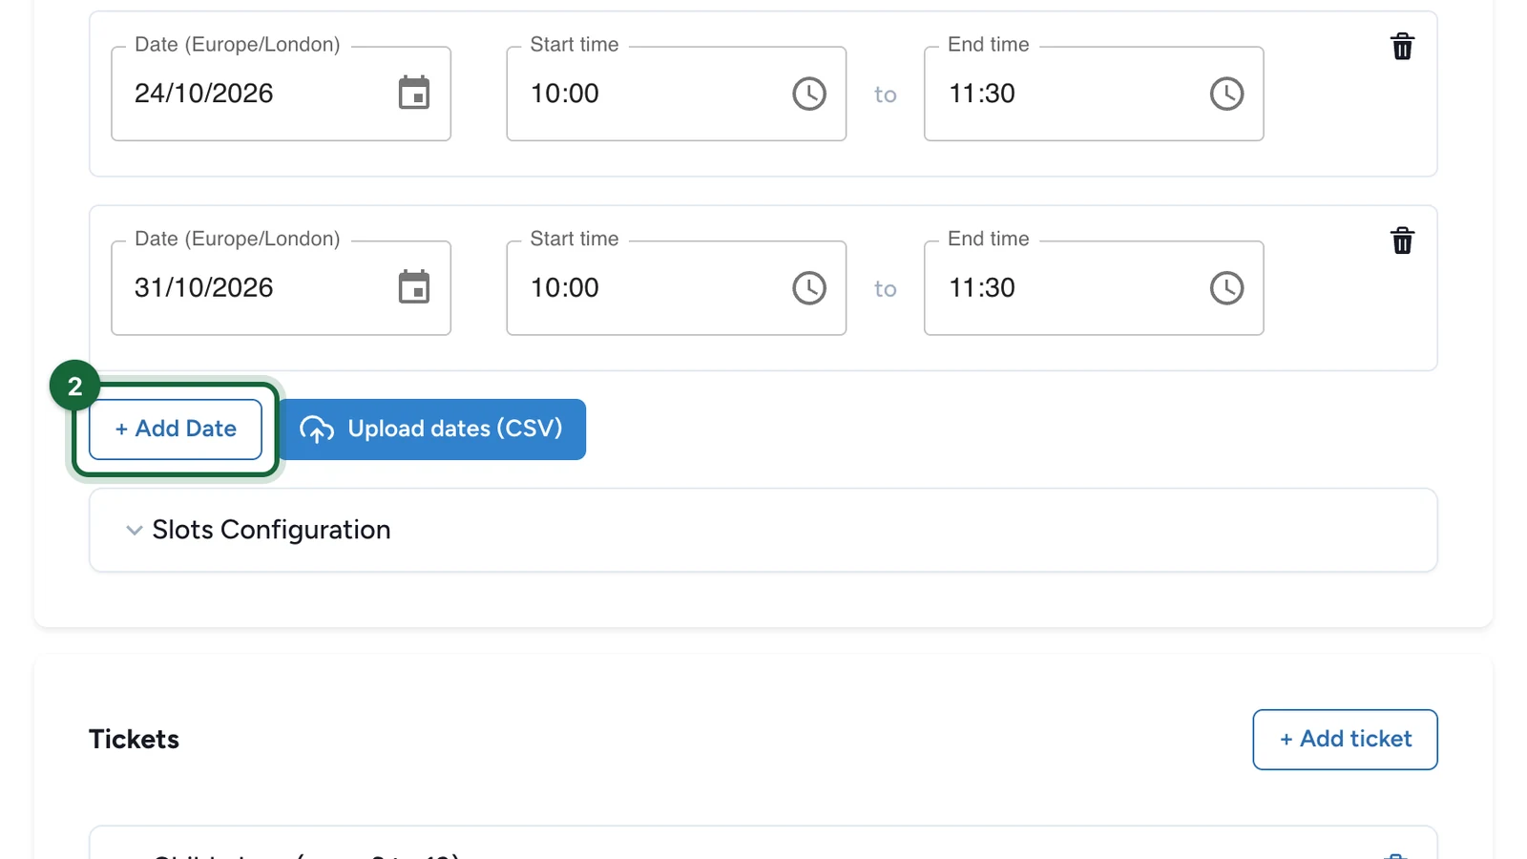Screen dimensions: 1527x859
Task: Click the + Add Date button
Action: point(176,429)
